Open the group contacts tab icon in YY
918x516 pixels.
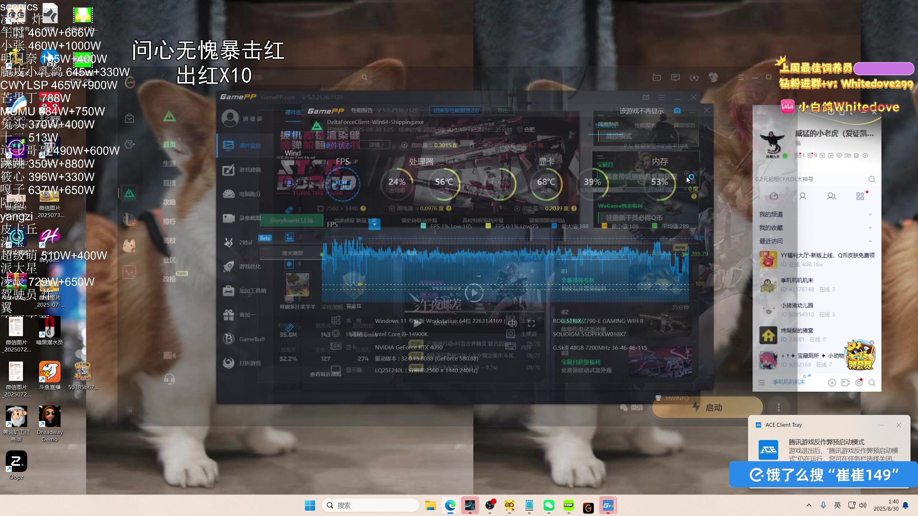click(831, 196)
